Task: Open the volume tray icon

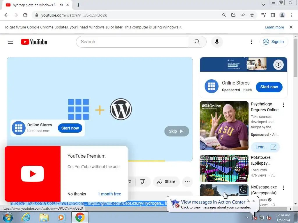Action: [269, 218]
